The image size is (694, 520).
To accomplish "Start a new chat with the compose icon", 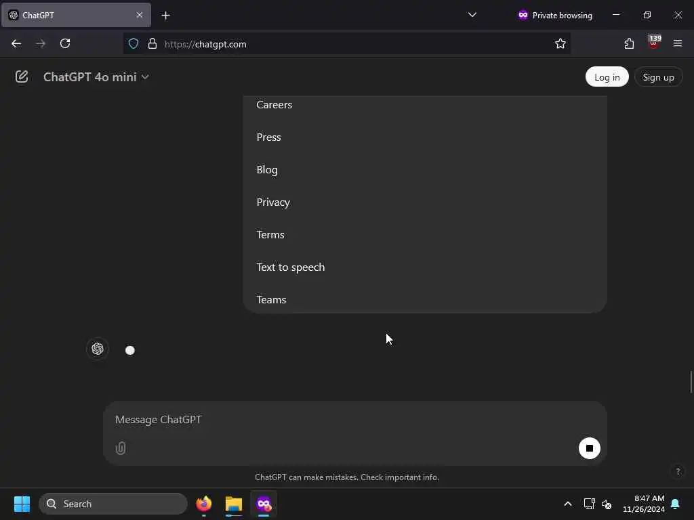I will pos(21,77).
